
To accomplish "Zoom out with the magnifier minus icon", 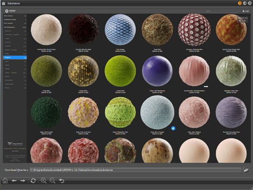I will pos(52,180).
